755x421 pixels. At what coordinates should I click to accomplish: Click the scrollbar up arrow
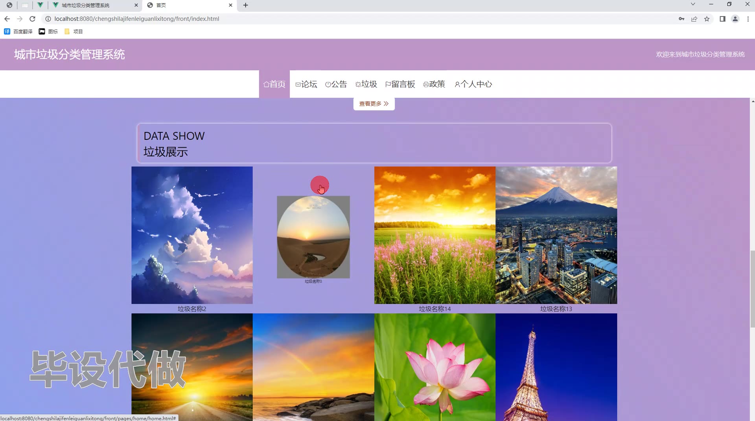coord(753,101)
